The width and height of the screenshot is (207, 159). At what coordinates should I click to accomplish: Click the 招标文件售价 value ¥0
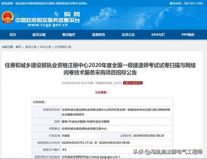64,150
